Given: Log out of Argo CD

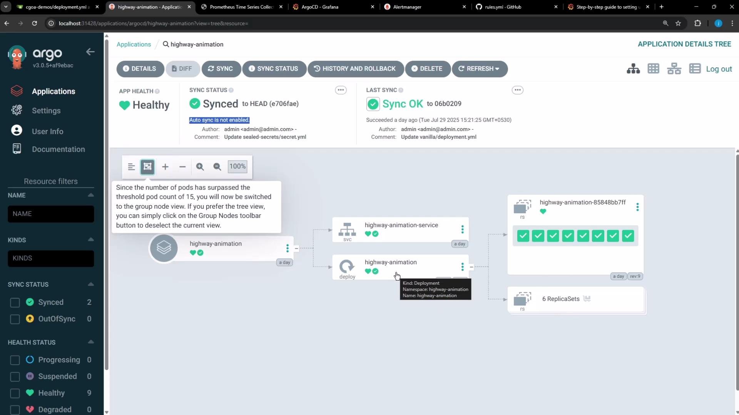Looking at the screenshot, I should [719, 69].
